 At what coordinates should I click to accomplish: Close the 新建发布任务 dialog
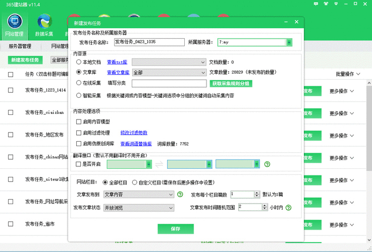296,23
